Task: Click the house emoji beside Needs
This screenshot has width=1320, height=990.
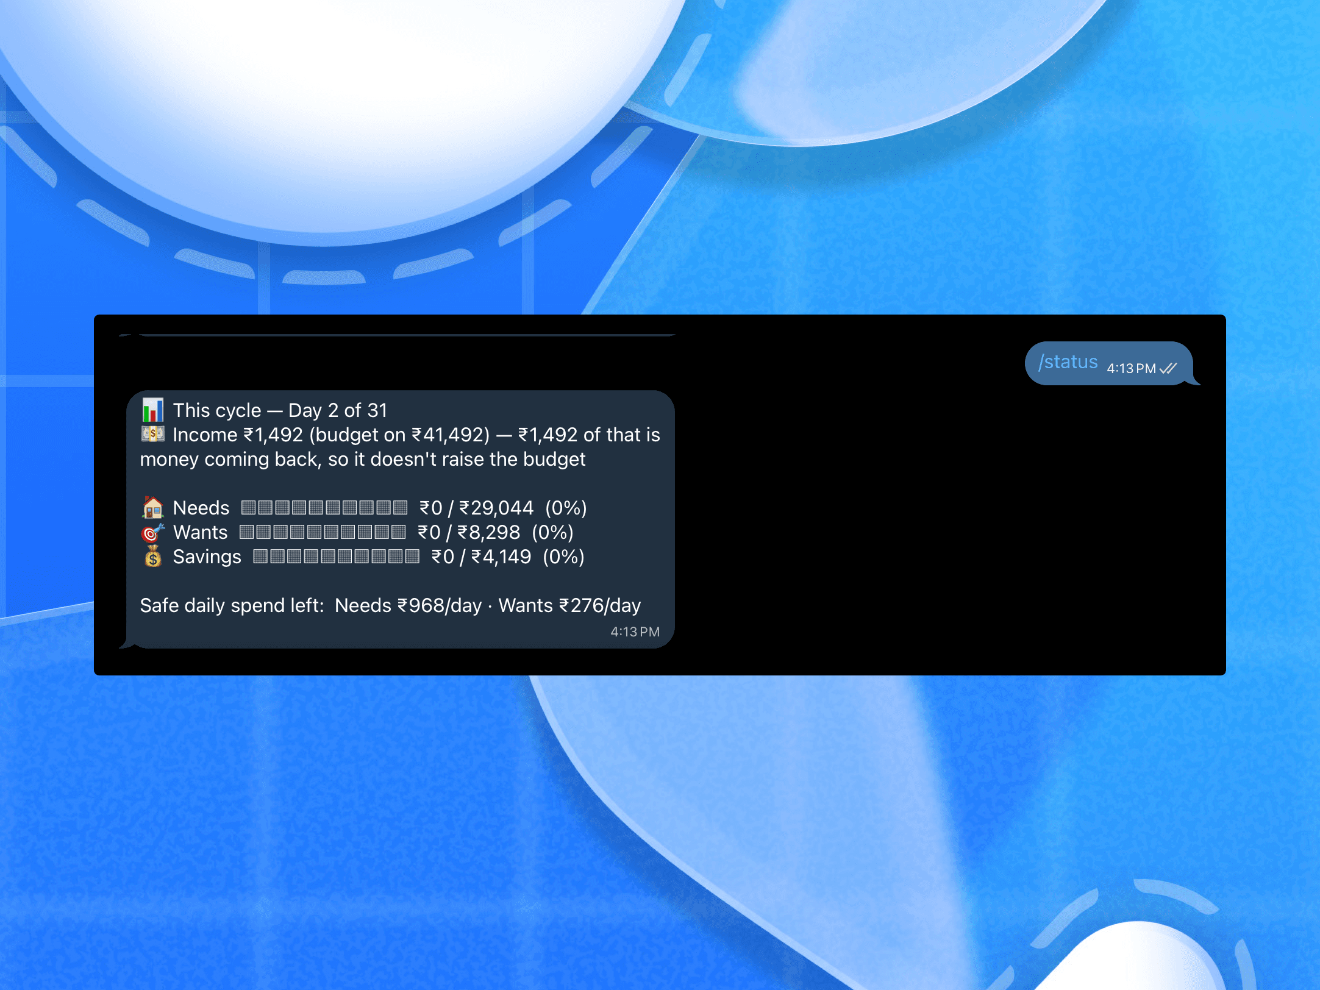Action: tap(152, 507)
